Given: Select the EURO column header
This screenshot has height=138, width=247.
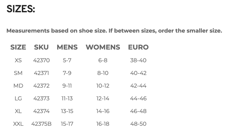Looking at the screenshot, I should point(138,47).
